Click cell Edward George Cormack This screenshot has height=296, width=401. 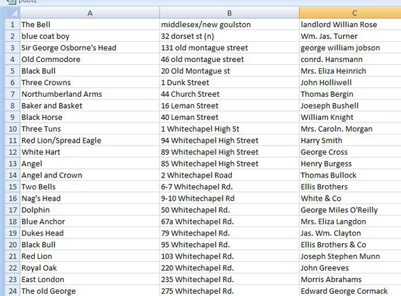[x=350, y=291]
